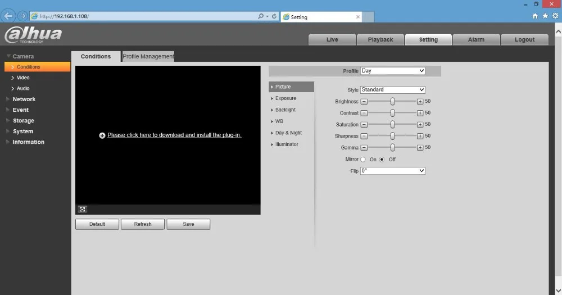The height and width of the screenshot is (295, 562).
Task: Click the Internet Explorer page icon in address bar
Action: (34, 16)
